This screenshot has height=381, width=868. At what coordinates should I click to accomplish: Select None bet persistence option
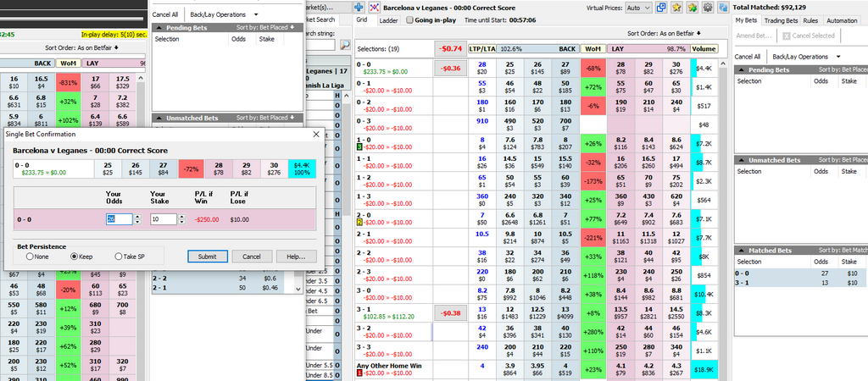coord(30,257)
